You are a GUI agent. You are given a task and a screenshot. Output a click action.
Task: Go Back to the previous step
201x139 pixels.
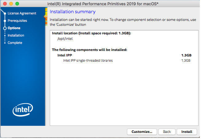point(167,132)
